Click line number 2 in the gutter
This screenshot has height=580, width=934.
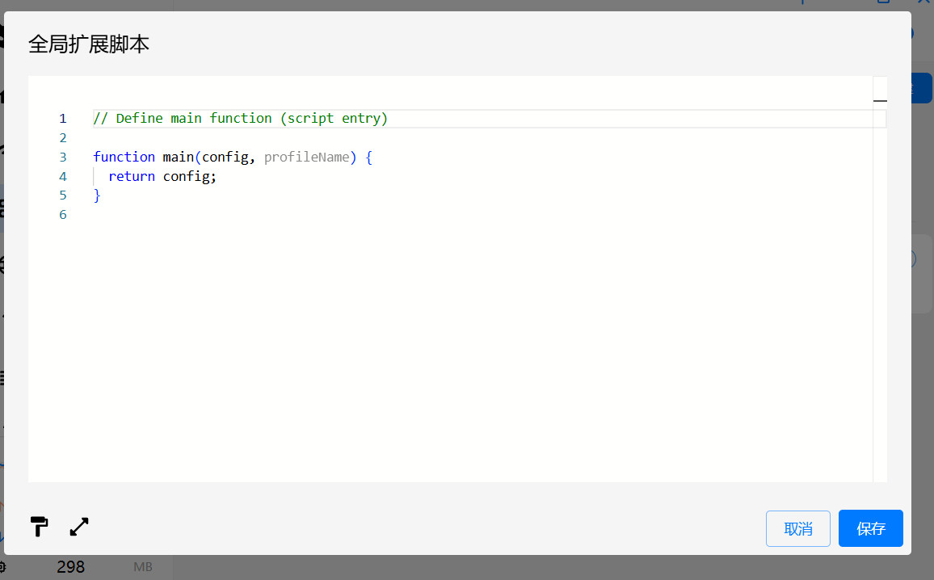pyautogui.click(x=63, y=137)
